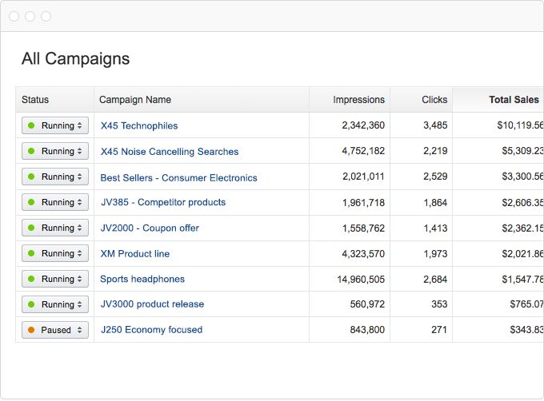Open status dropdown for X45 Noise Cancelling Searches
544x401 pixels.
(54, 151)
